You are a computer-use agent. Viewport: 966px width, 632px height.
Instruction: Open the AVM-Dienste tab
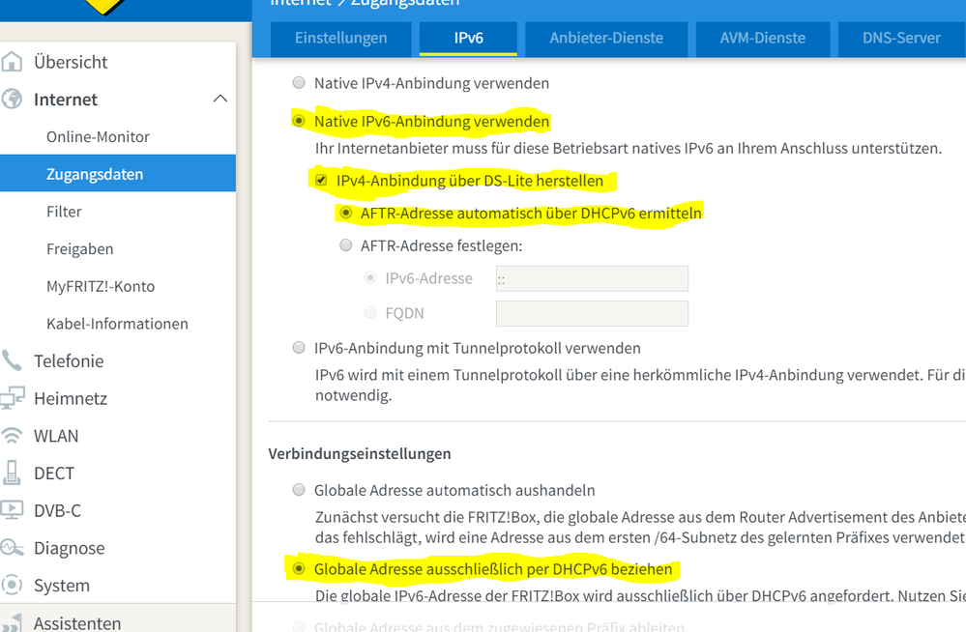click(763, 39)
